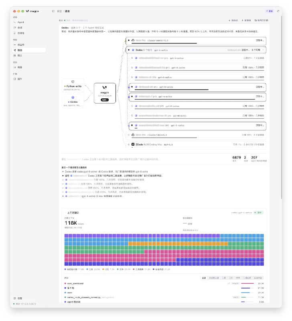The height and width of the screenshot is (321, 292).
Task: Click the magpie gateway node card
Action: [x=105, y=93]
